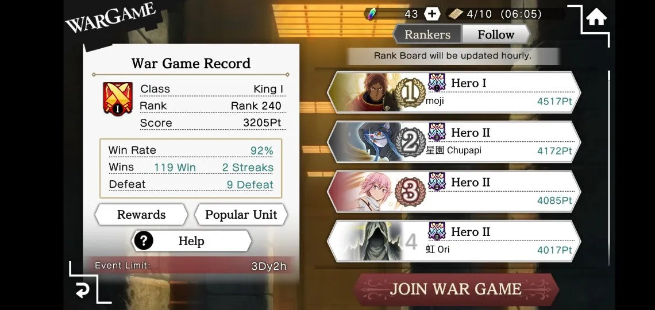This screenshot has width=655, height=310.
Task: Select the pink-haired third rank avatar
Action: pos(365,191)
